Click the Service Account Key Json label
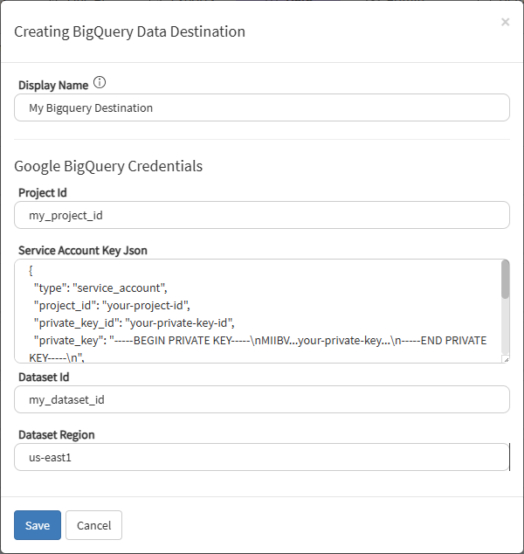The height and width of the screenshot is (554, 524). (83, 250)
